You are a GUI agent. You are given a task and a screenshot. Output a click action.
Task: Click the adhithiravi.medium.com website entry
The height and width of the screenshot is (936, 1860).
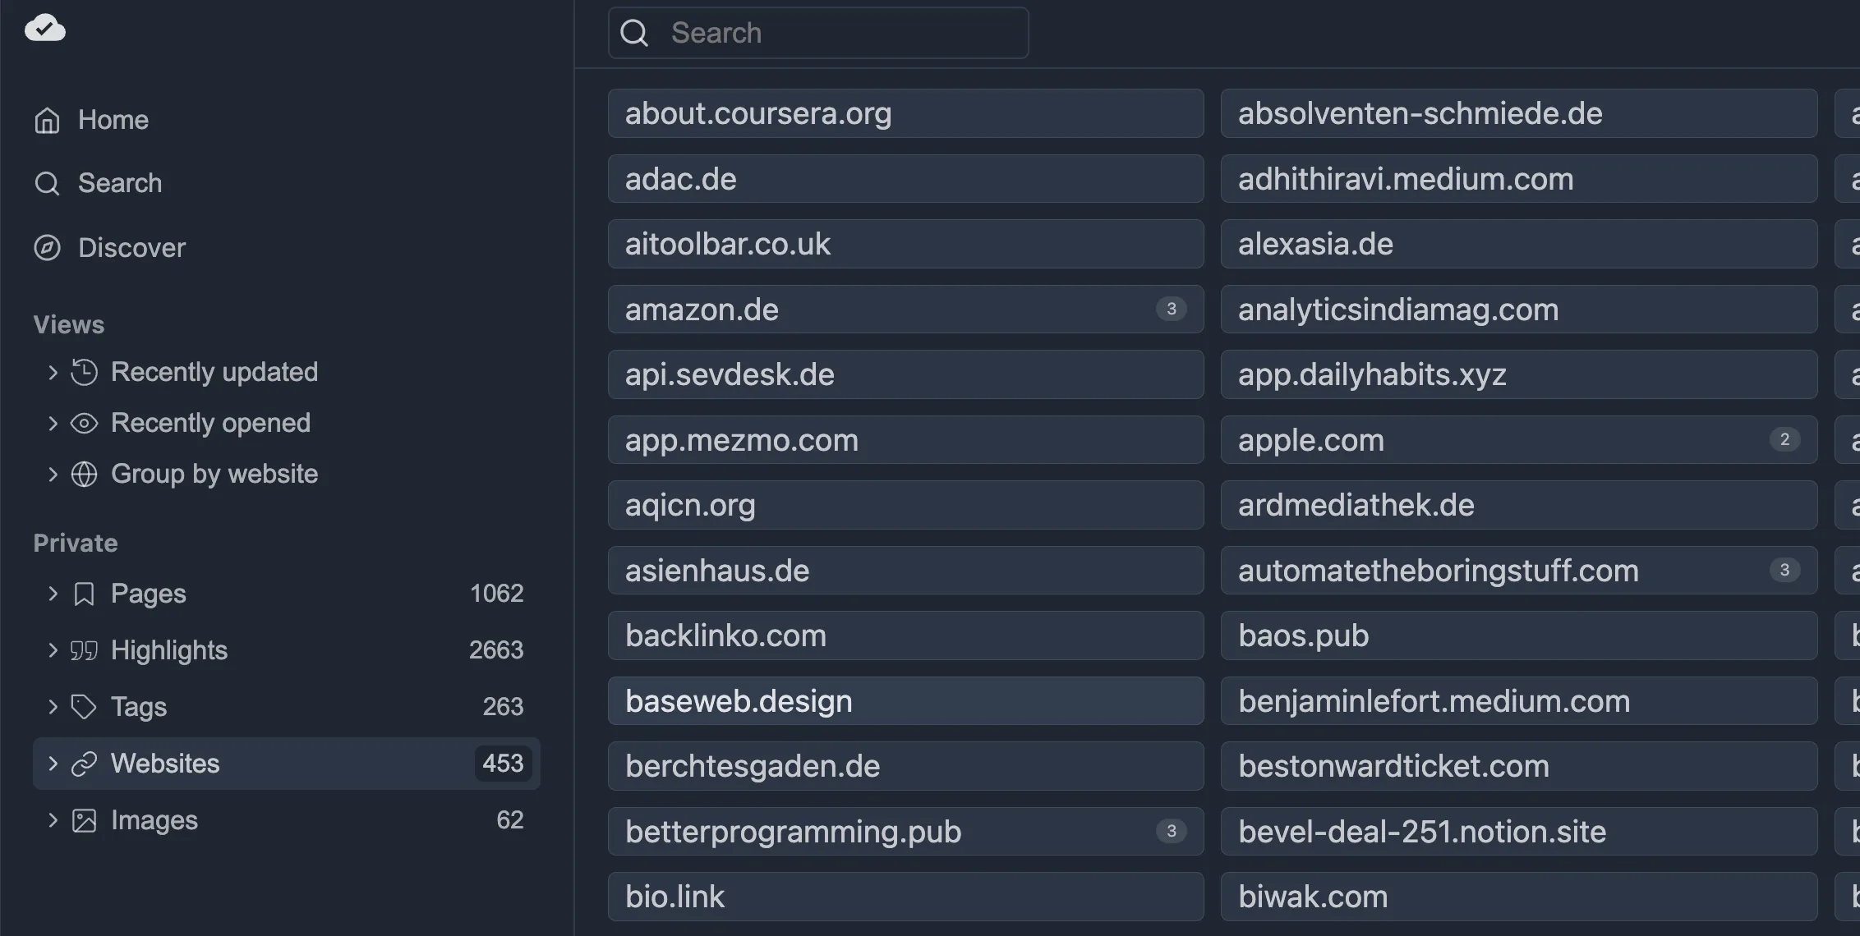point(1519,179)
